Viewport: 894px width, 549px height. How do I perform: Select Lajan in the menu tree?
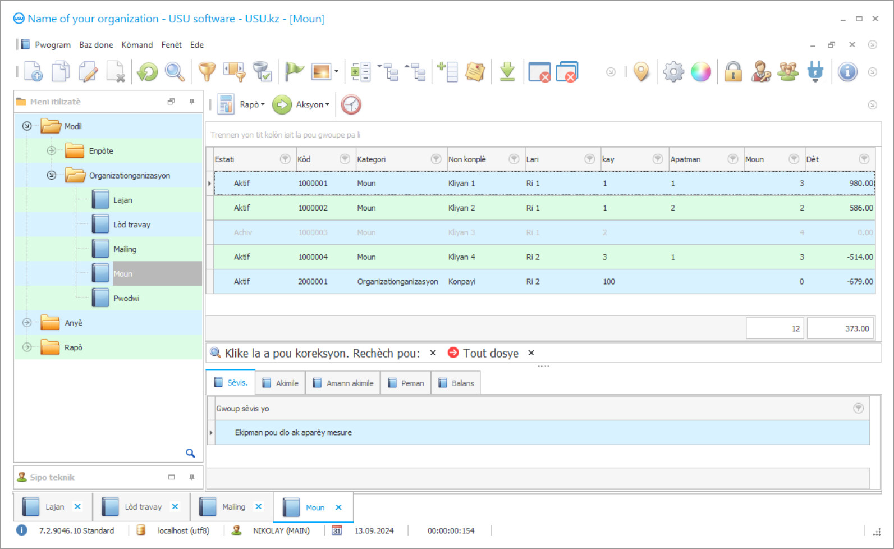122,200
